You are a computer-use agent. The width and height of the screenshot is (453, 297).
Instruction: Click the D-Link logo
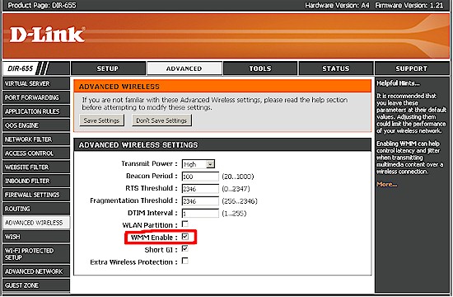point(48,35)
